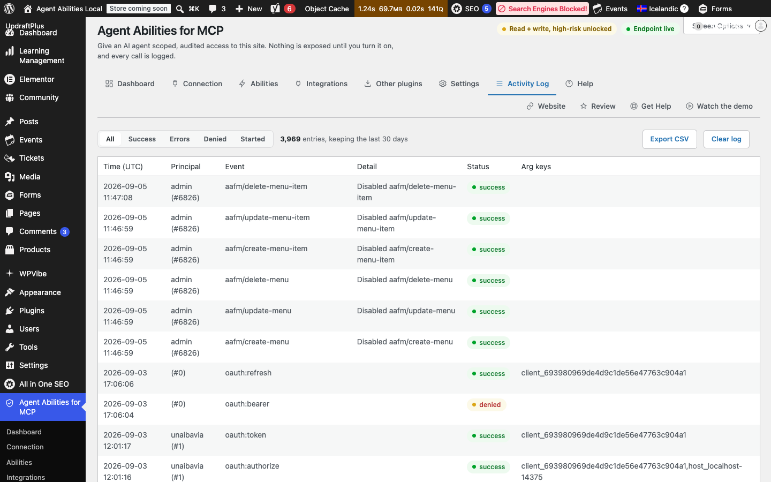The image size is (771, 482).
Task: Expand the Icelandic language menu
Action: coord(662,9)
